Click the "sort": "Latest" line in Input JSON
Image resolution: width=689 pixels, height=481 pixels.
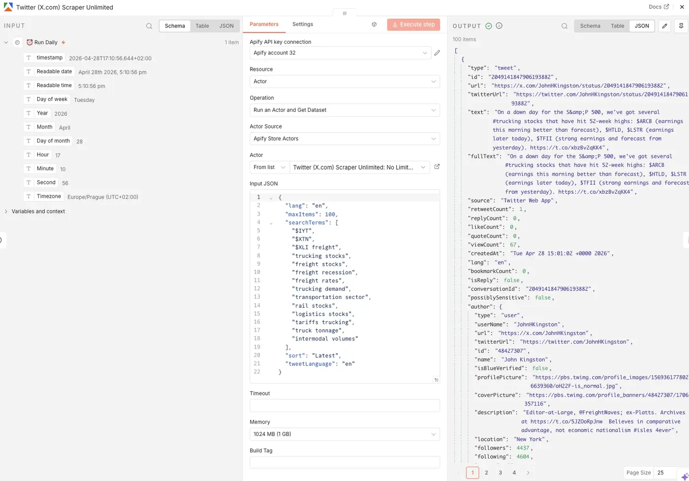[x=313, y=356]
